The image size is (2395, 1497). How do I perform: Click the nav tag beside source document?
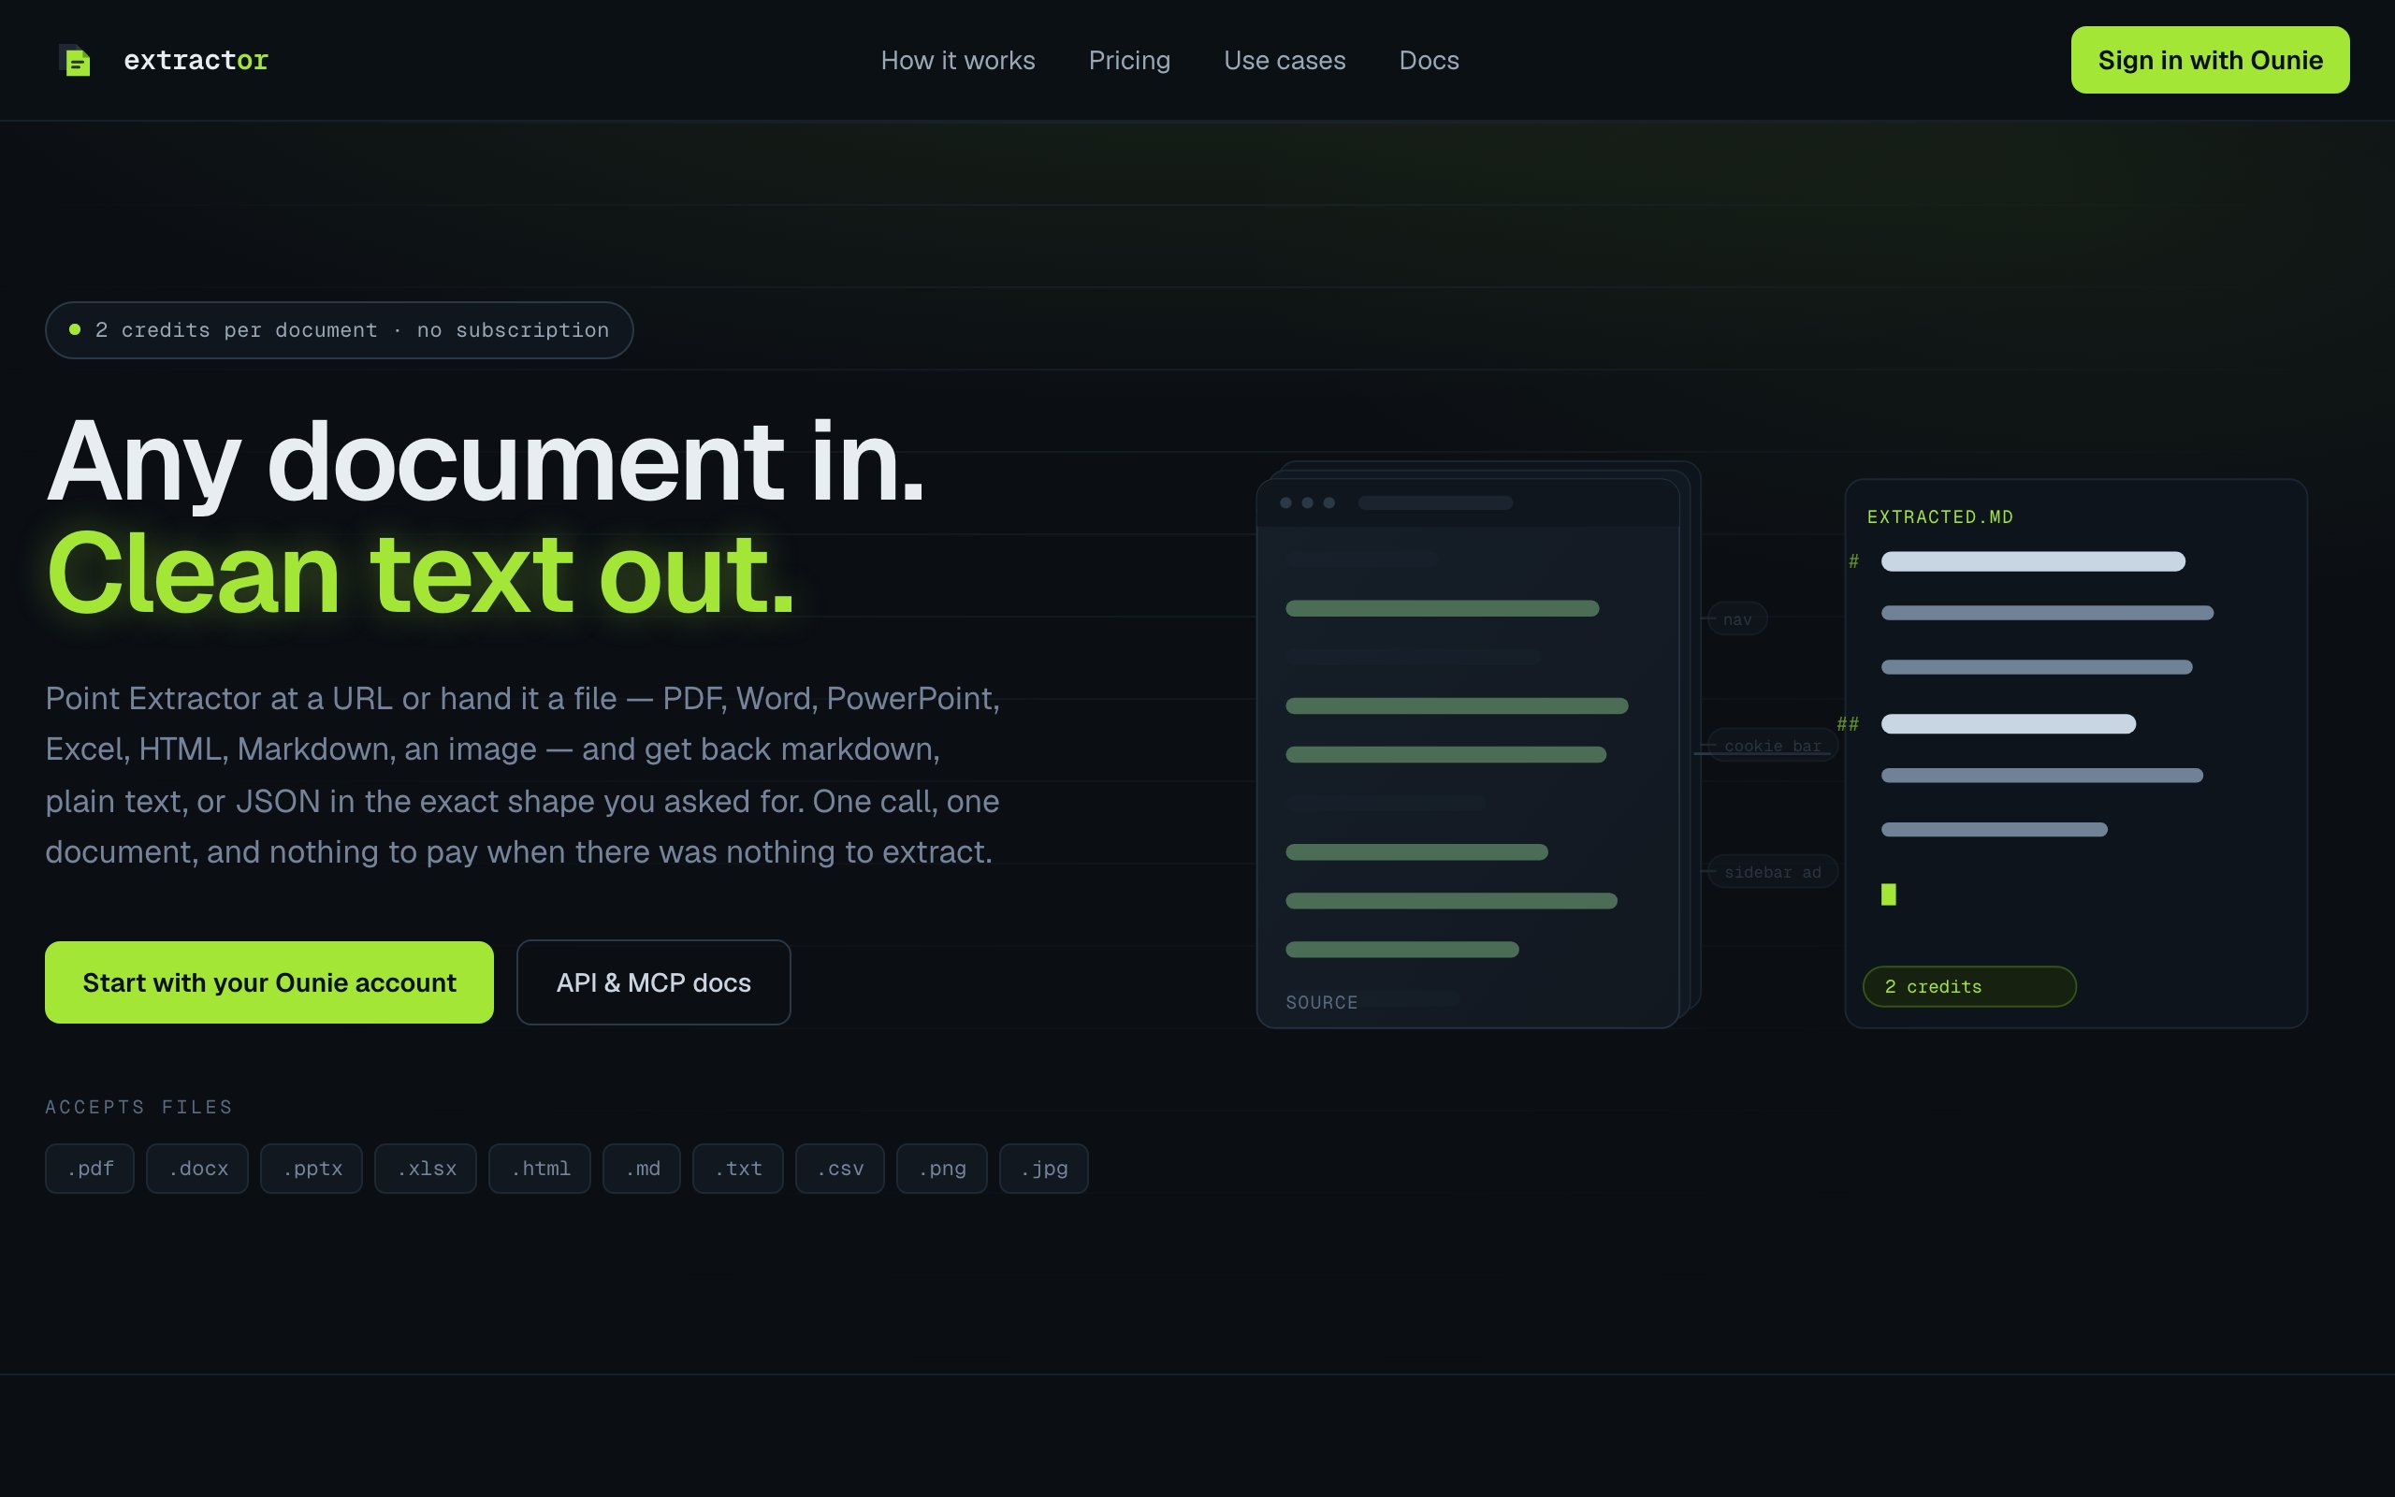coord(1738,619)
